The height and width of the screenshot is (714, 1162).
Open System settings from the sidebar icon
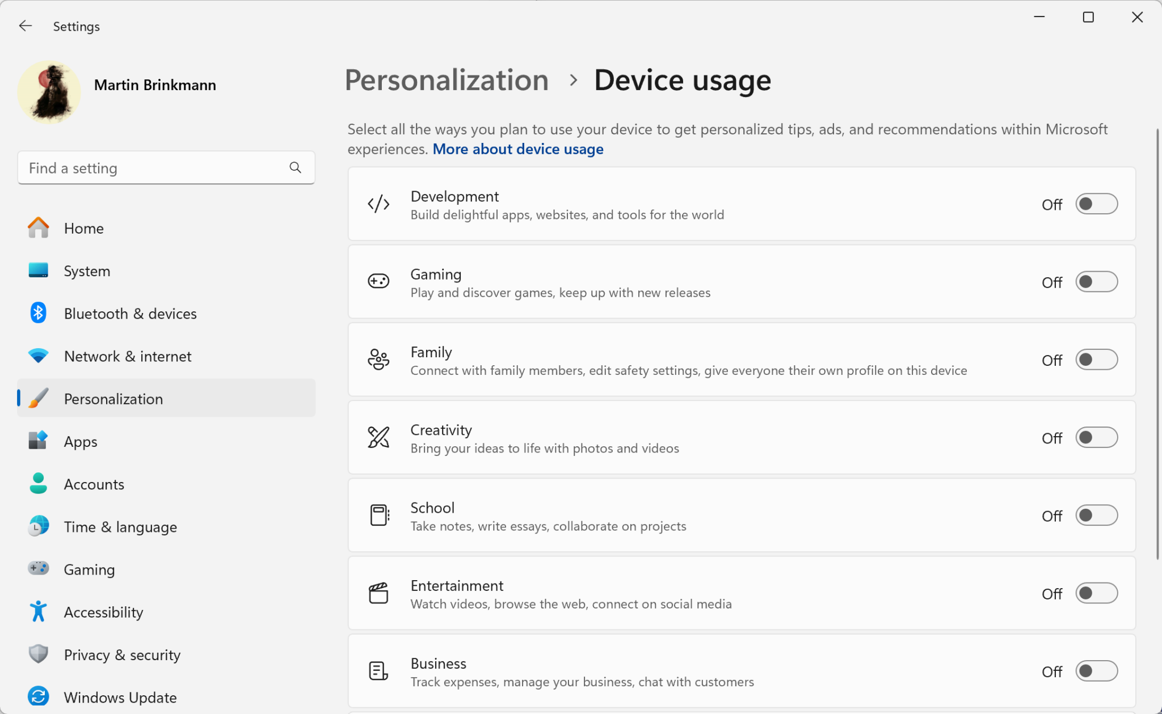click(37, 271)
